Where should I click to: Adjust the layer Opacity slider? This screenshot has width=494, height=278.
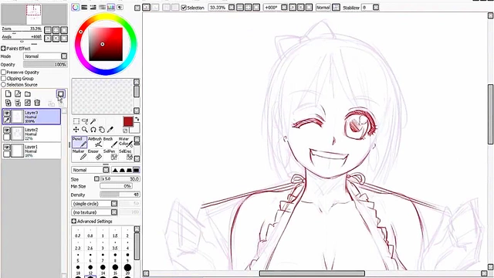point(45,64)
